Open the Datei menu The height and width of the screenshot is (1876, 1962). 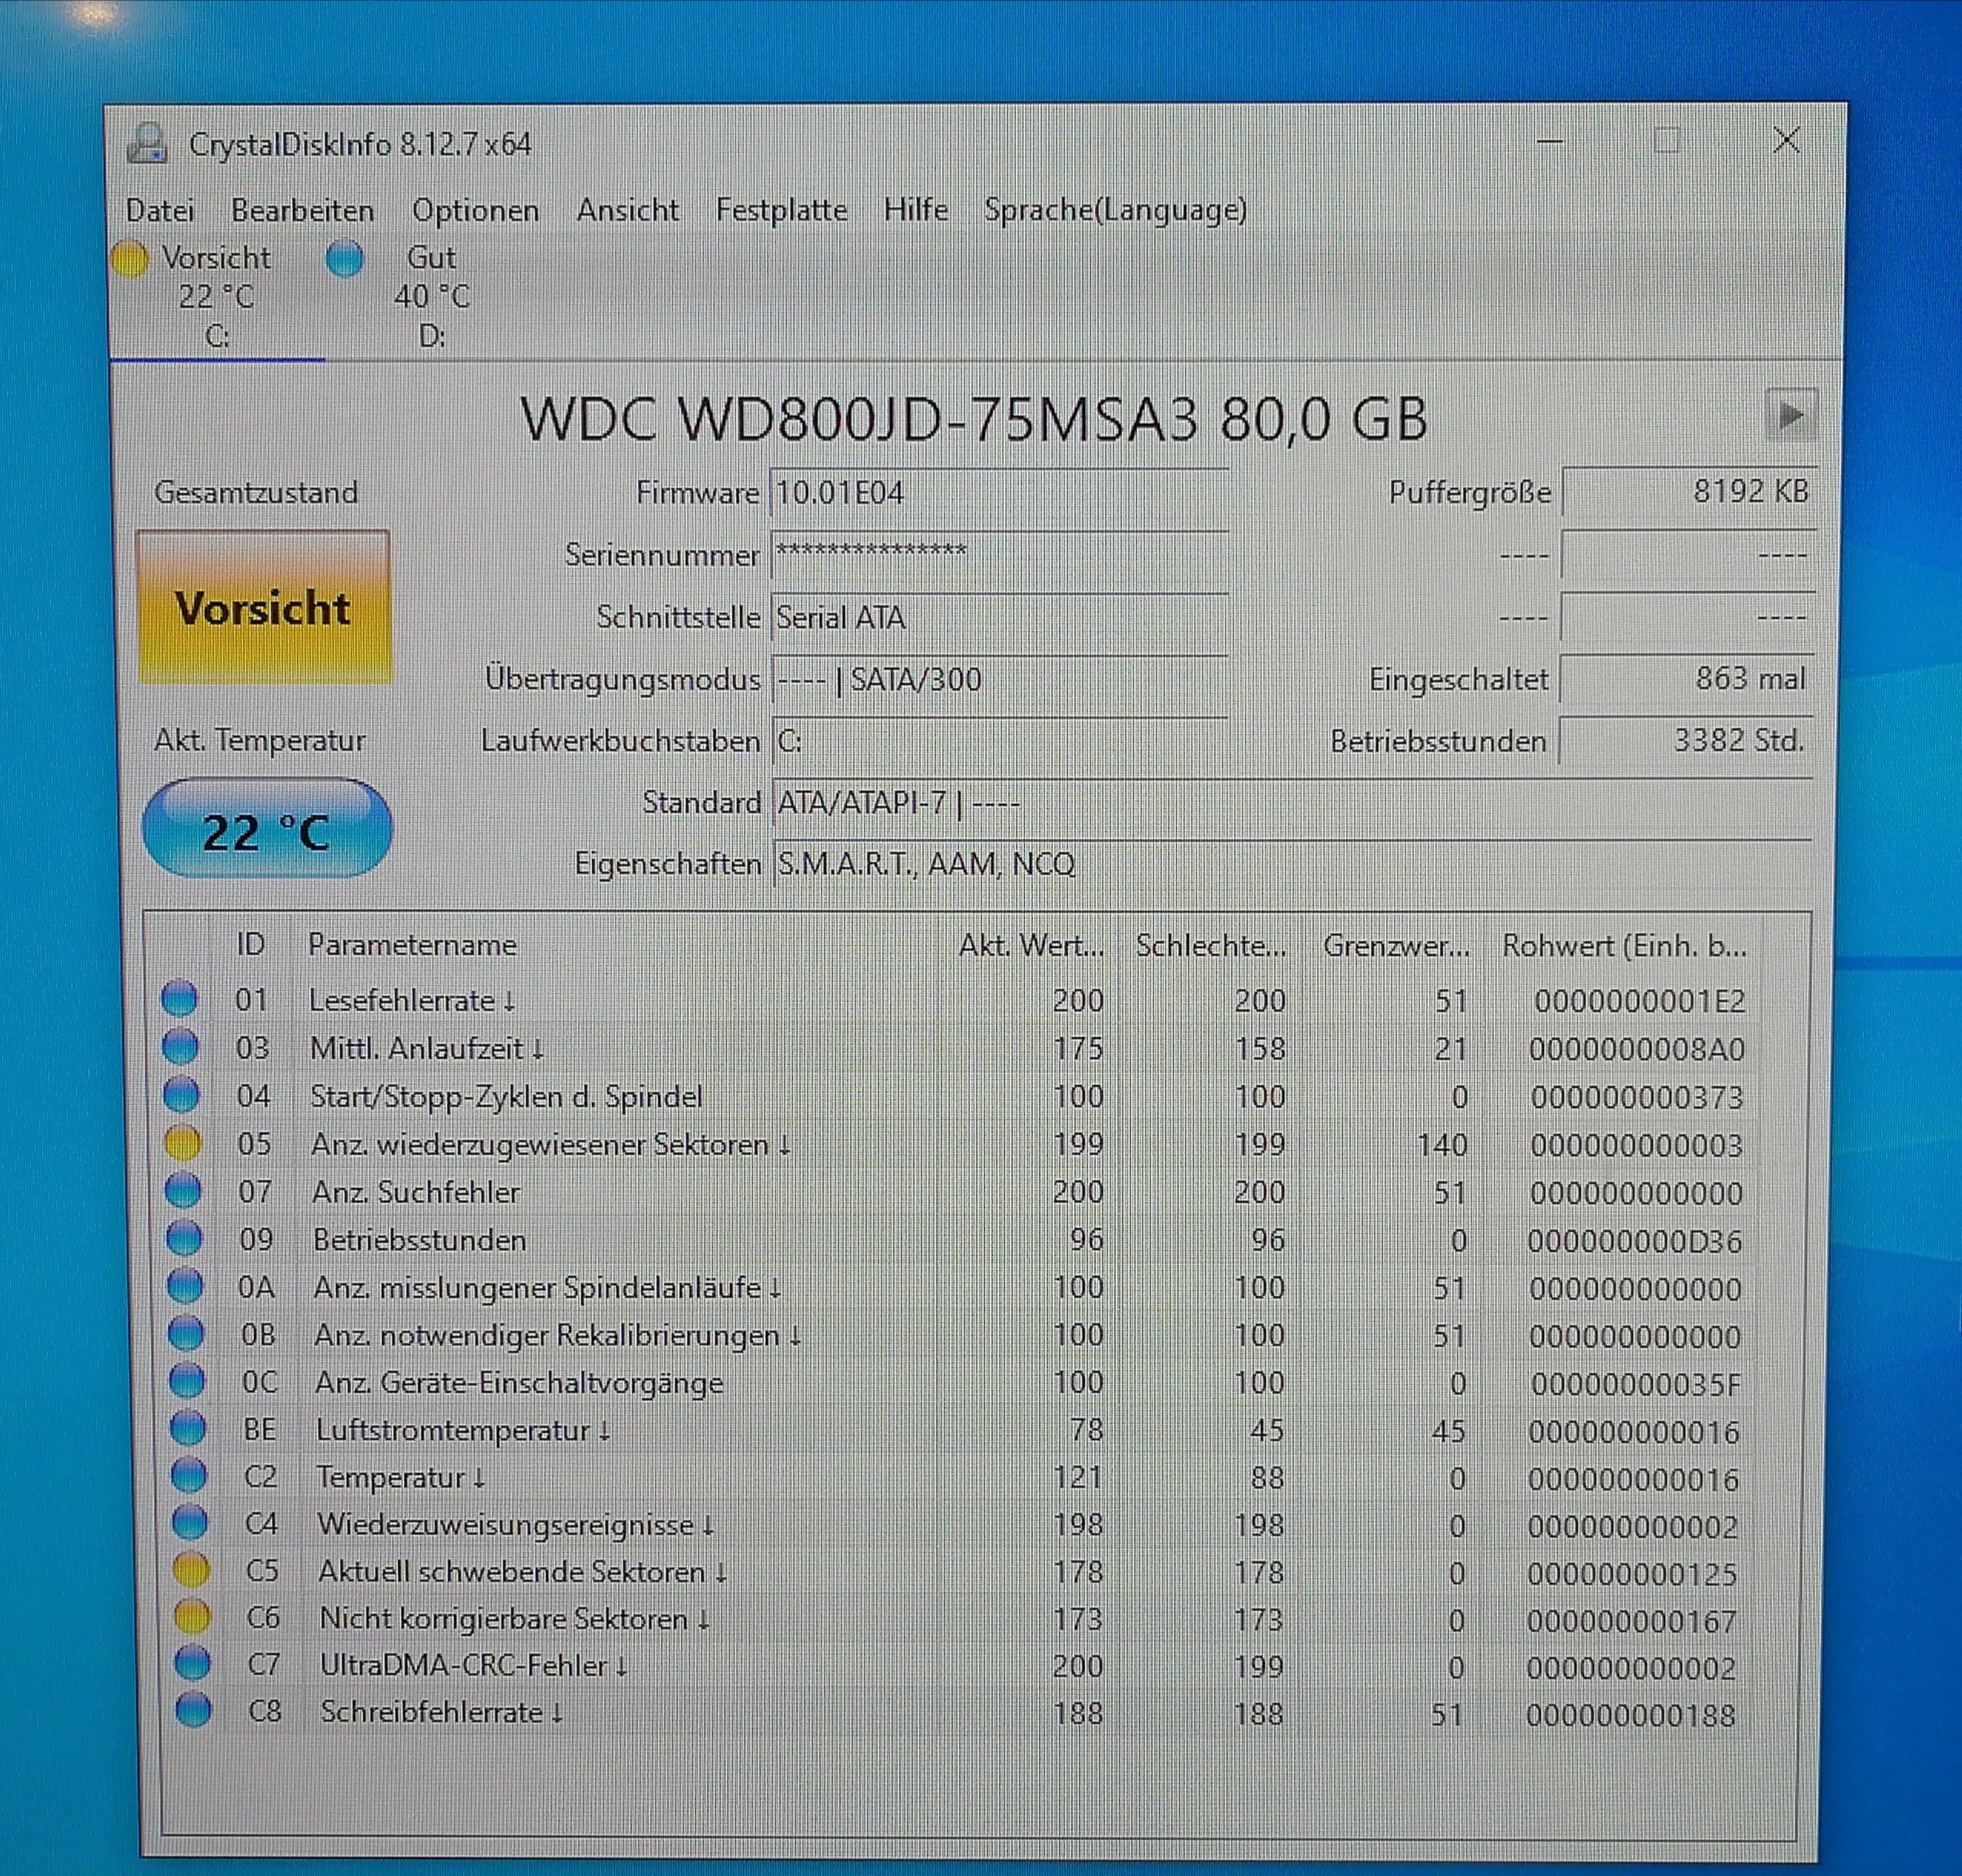(x=160, y=211)
